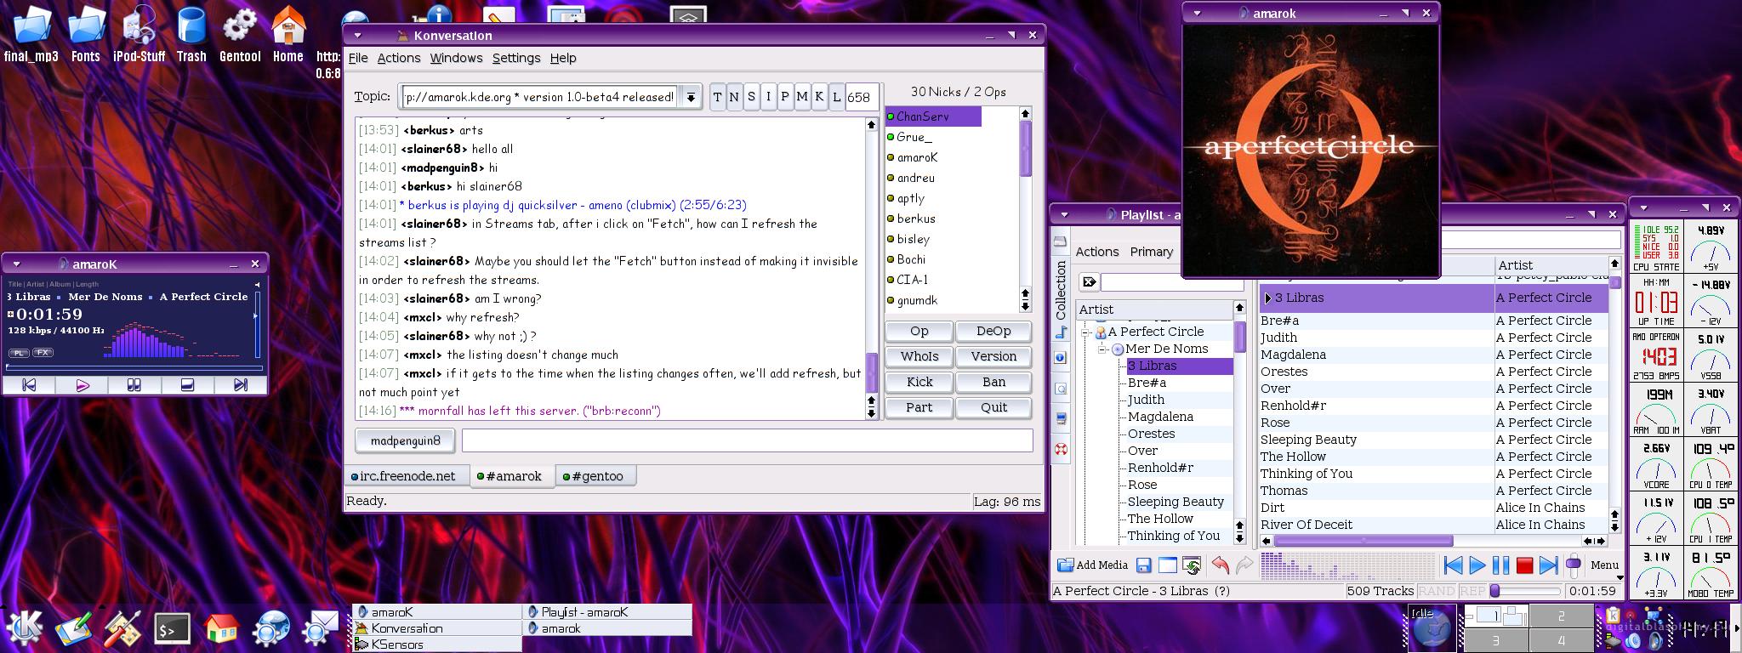Click previous track in playlist toolbar
This screenshot has height=653, width=1742.
1454,565
